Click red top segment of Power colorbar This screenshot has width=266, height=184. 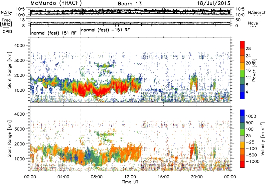242,45
